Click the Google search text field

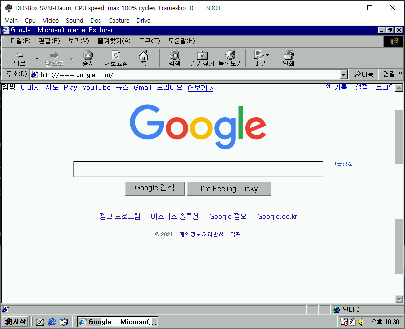tap(198, 169)
